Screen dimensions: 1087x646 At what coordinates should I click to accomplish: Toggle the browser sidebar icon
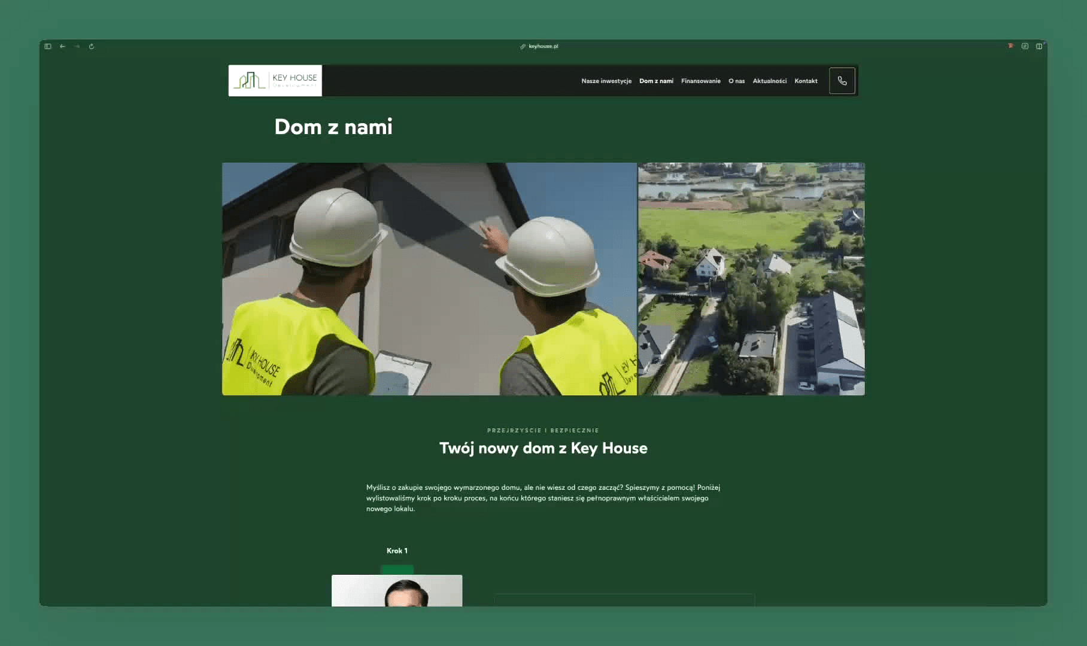click(x=48, y=46)
